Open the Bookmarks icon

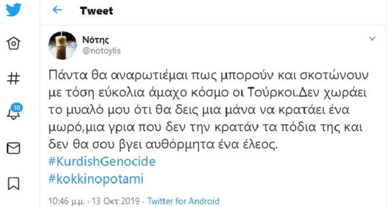[13, 184]
